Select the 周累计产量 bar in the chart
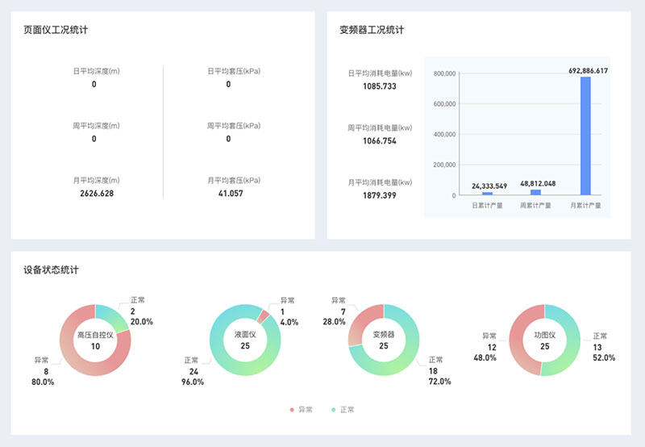 coord(535,192)
